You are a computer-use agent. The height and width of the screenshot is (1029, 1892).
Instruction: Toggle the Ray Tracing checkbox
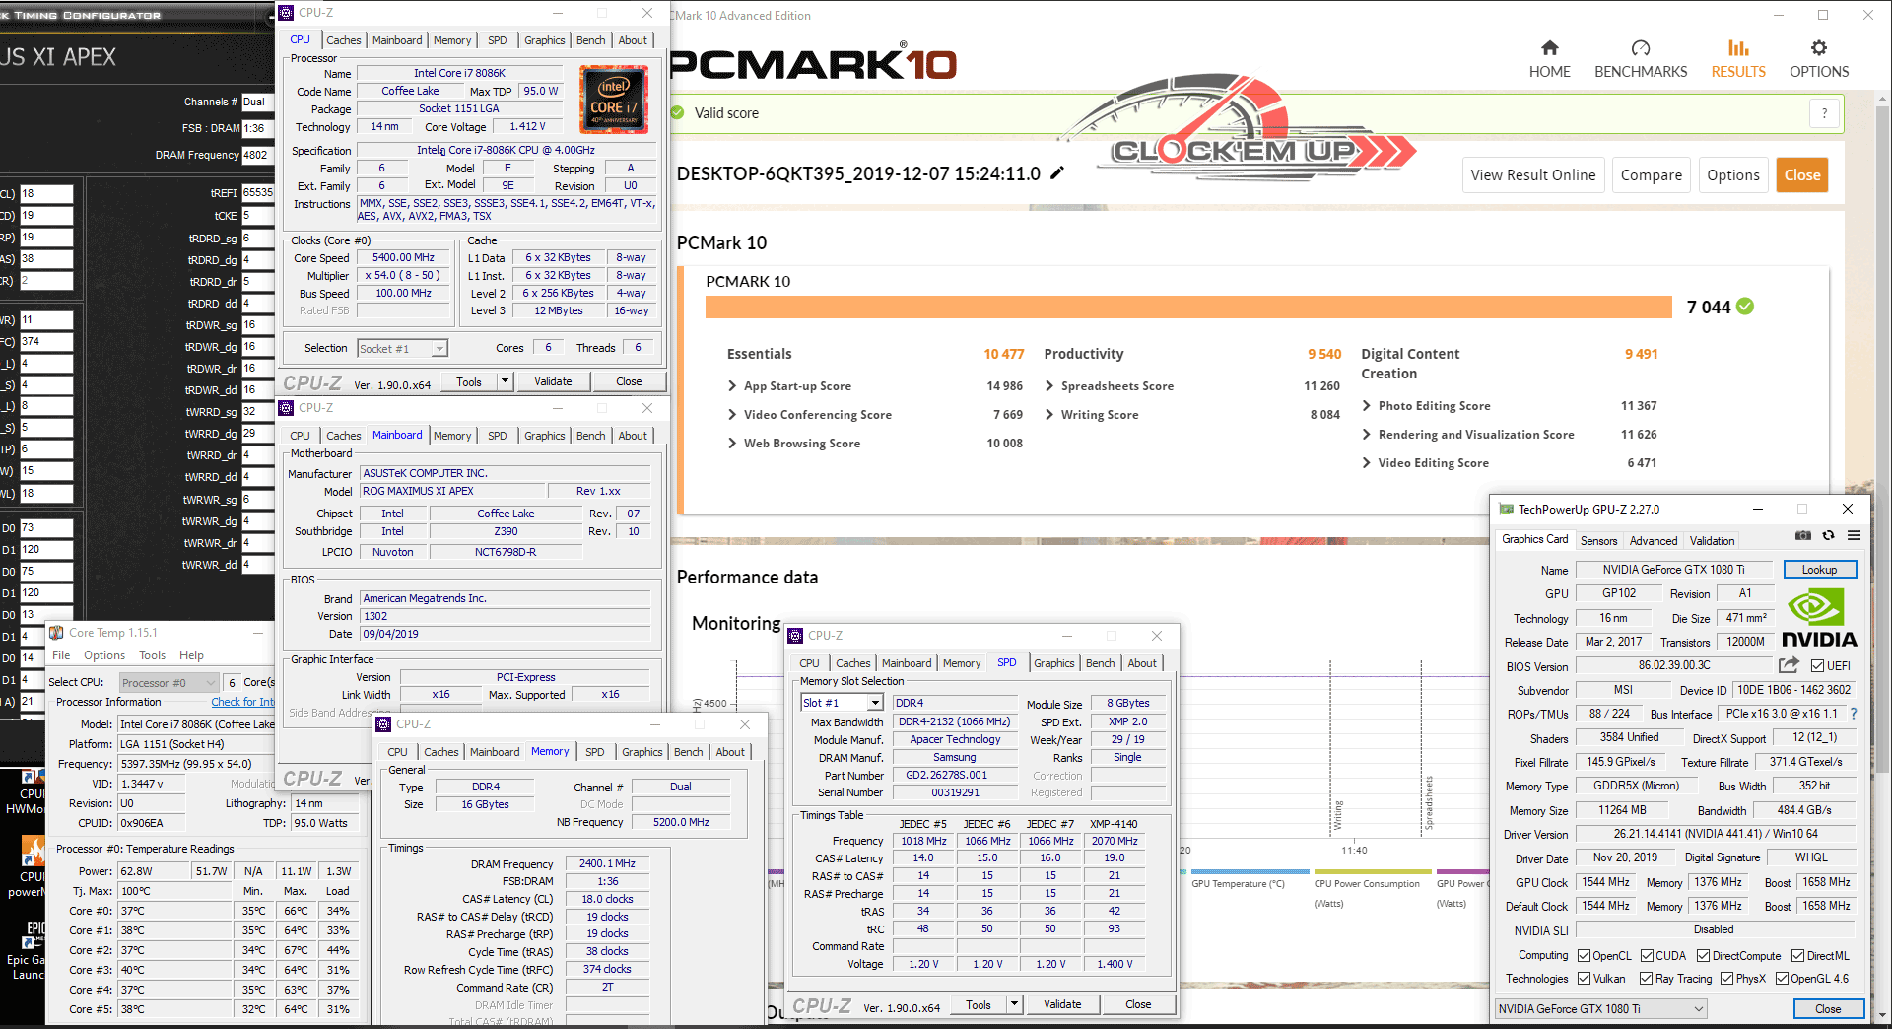pyautogui.click(x=1646, y=979)
